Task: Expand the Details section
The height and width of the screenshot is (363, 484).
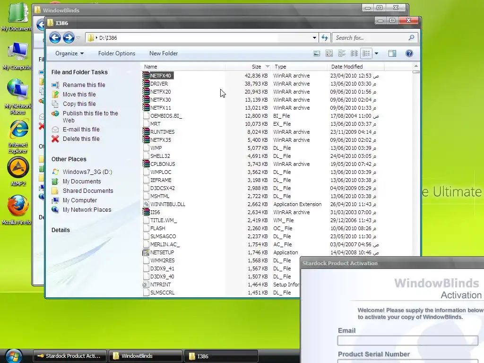Action: [60, 230]
